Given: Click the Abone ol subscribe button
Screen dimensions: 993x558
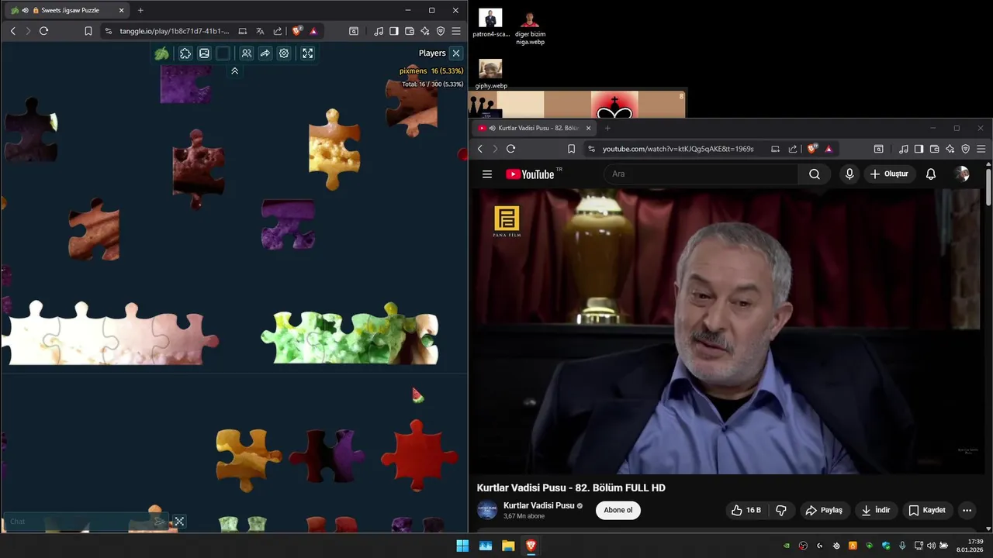Looking at the screenshot, I should [x=618, y=510].
